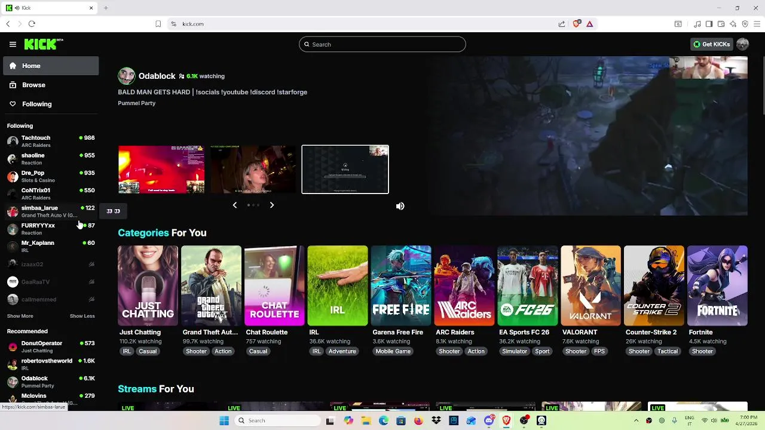The image size is (765, 430).
Task: Show next featured stream arrow
Action: click(271, 205)
